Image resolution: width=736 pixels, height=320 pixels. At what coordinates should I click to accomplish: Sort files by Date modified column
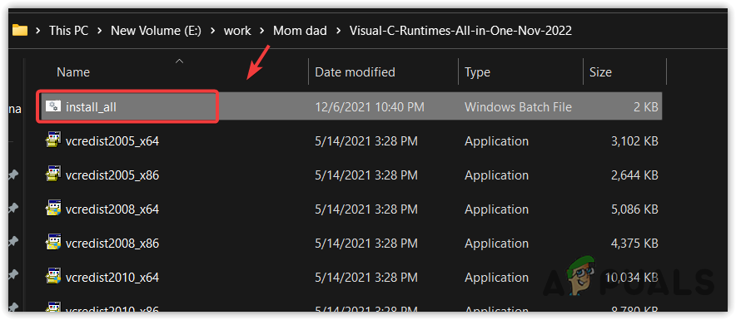pyautogui.click(x=355, y=72)
